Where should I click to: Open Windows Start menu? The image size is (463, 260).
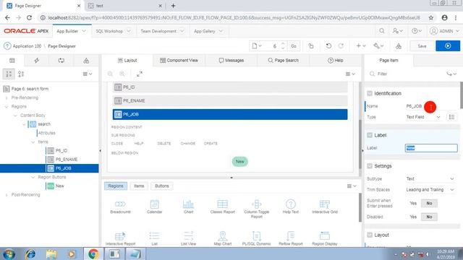pos(9,253)
